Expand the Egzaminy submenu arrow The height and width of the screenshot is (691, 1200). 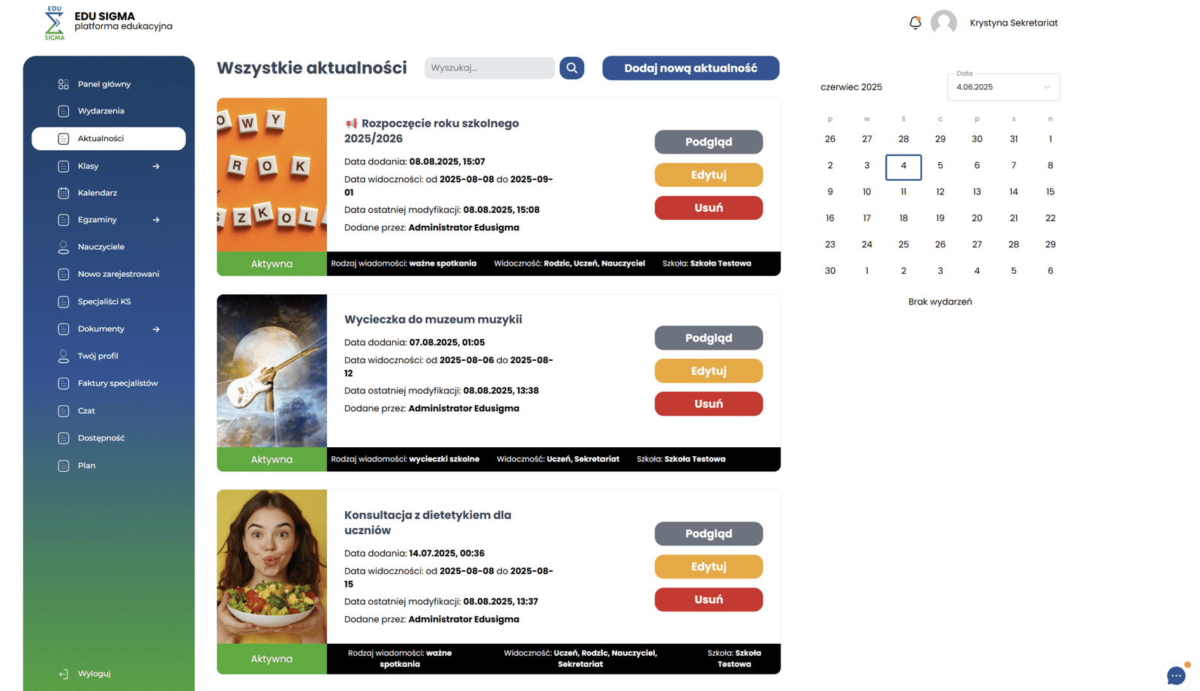click(x=156, y=220)
